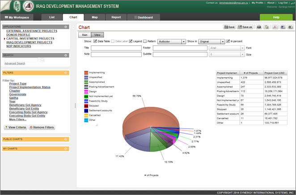Image resolution: width=296 pixels, height=195 pixels.
Task: Click the sidebar splitter dots handle
Action: (75, 106)
